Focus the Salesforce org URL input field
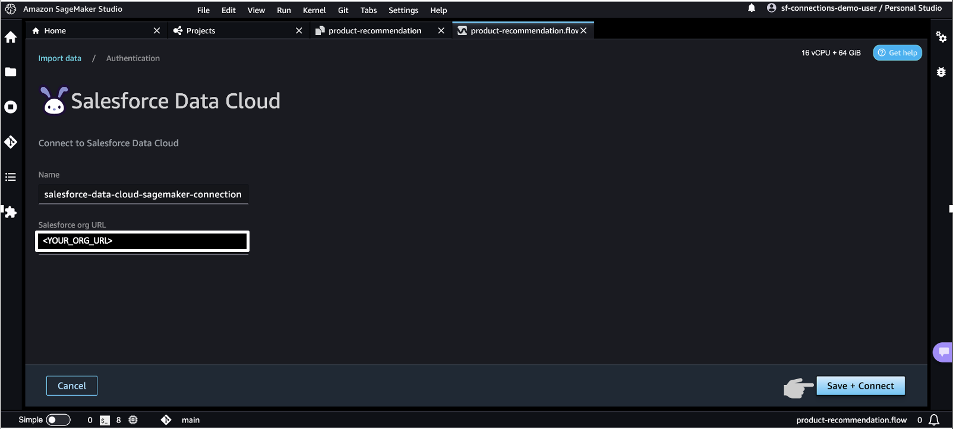Screen dimensions: 953x429 [x=143, y=241]
